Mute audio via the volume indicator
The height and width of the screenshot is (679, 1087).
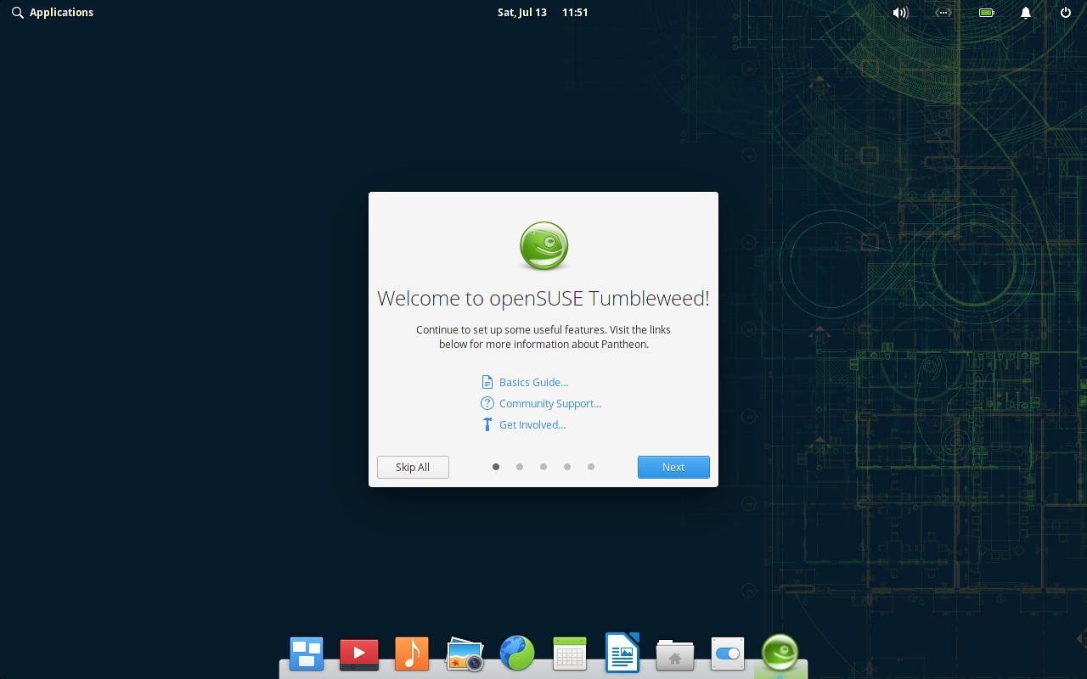pyautogui.click(x=899, y=12)
